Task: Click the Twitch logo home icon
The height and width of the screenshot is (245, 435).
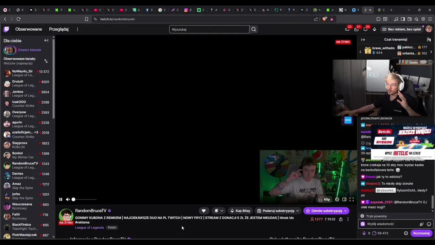Action: [x=6, y=29]
